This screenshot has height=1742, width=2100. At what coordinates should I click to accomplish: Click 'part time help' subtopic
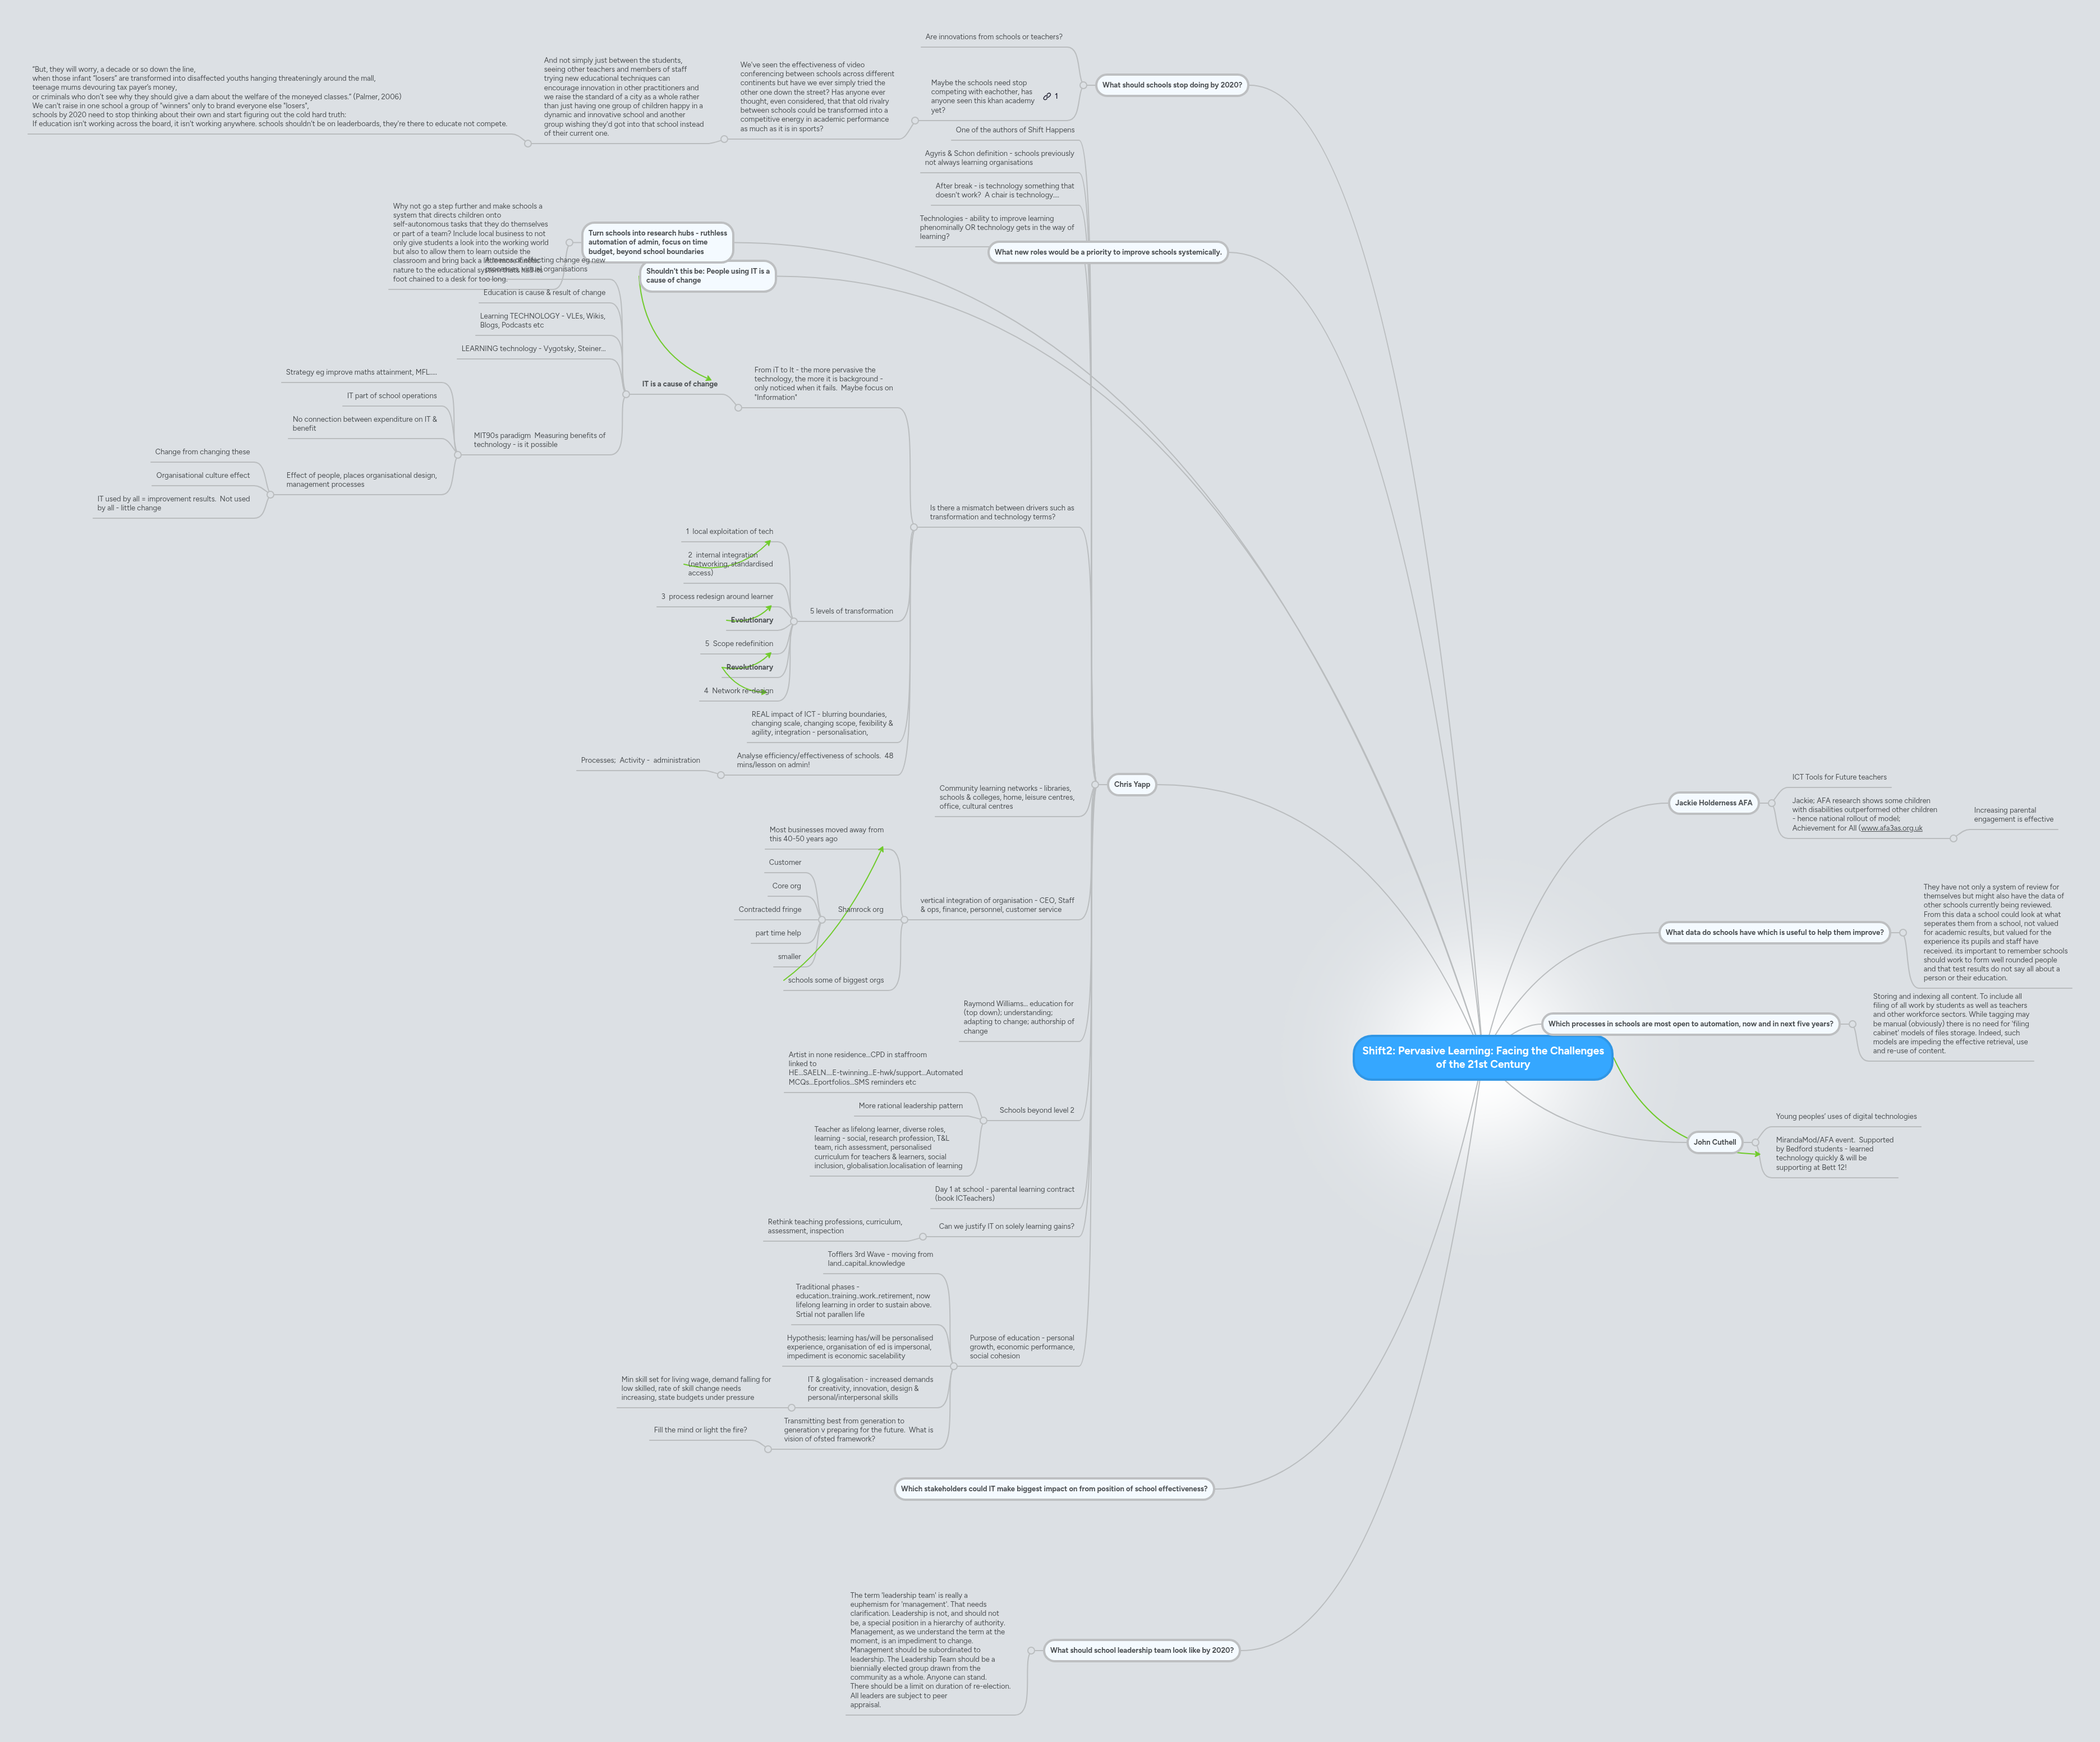tap(778, 933)
